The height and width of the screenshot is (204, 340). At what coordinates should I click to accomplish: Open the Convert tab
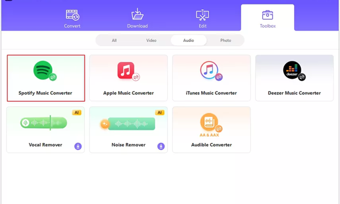point(72,19)
